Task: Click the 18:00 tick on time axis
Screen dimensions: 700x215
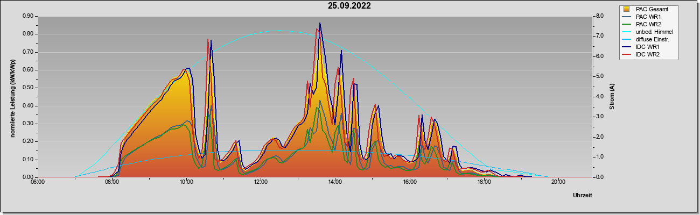Action: 484,181
